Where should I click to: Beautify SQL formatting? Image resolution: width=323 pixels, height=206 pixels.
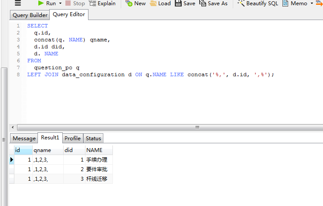click(258, 3)
